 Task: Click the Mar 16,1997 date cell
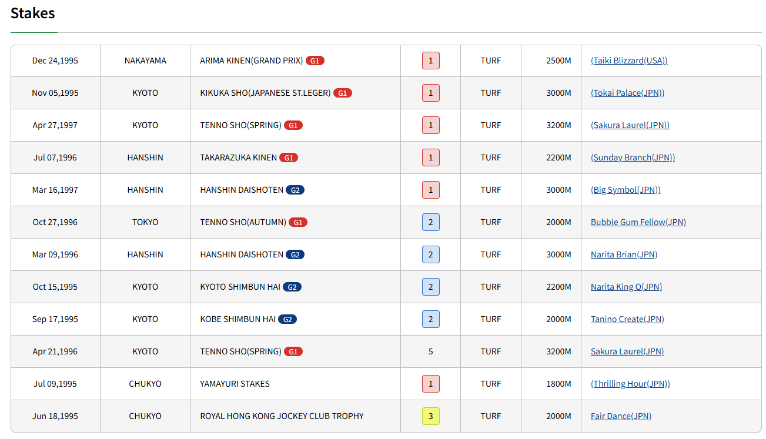(55, 190)
